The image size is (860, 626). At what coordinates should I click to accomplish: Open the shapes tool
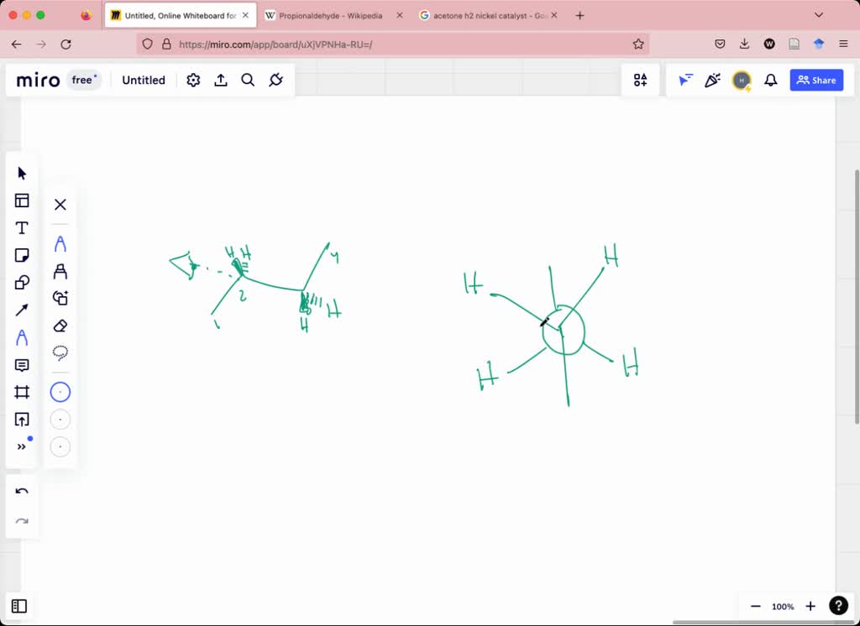coord(22,283)
